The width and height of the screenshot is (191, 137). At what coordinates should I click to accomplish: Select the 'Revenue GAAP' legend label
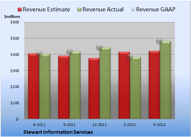click(x=156, y=9)
